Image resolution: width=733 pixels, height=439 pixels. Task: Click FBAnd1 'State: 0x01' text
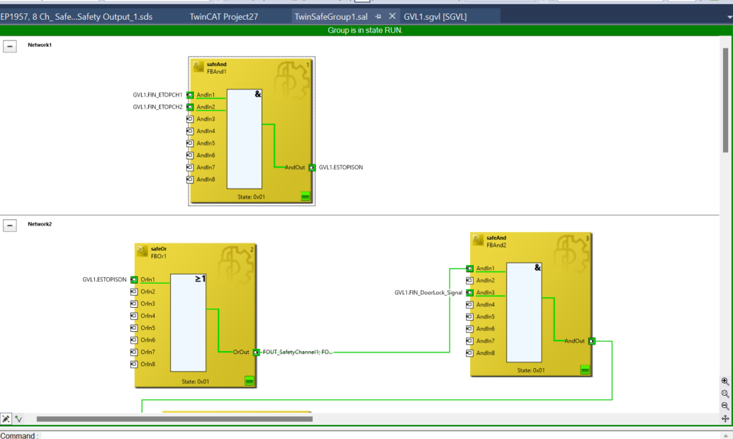251,197
